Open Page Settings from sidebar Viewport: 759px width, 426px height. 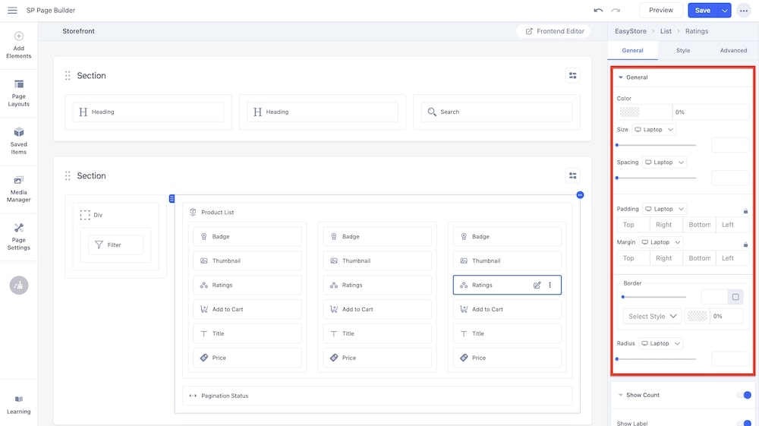click(x=19, y=235)
